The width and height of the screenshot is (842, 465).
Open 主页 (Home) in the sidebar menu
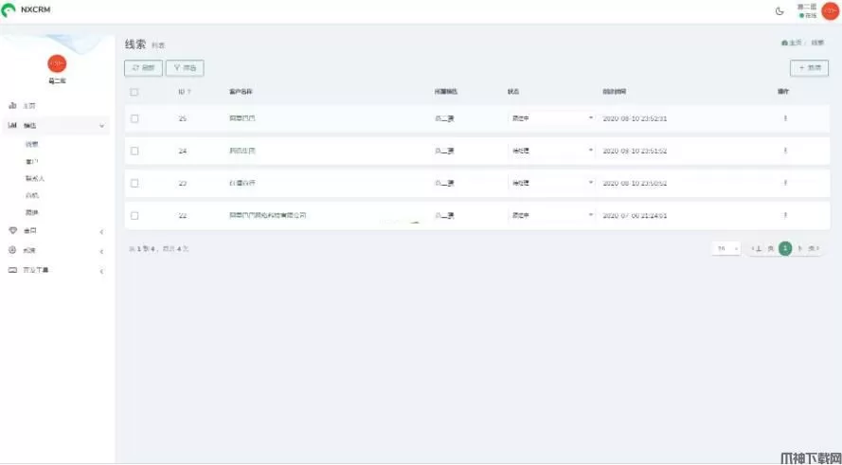pyautogui.click(x=29, y=105)
